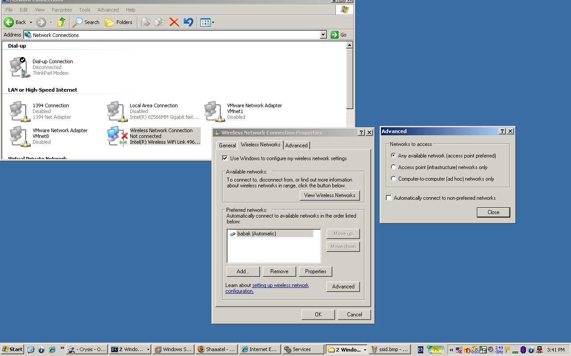Expand hidden system tray icons chevron
Image resolution: width=571 pixels, height=356 pixels.
point(451,350)
